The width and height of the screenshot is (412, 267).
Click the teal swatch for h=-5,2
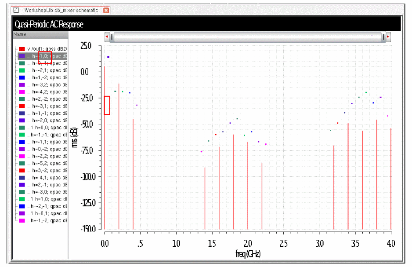[x=22, y=163]
